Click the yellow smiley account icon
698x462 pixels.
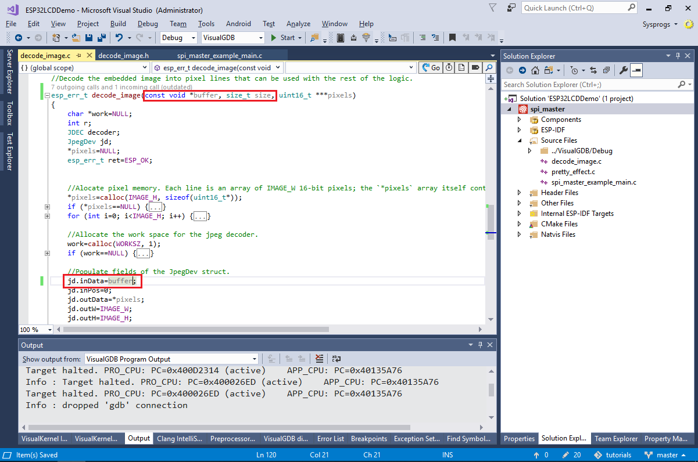[689, 24]
